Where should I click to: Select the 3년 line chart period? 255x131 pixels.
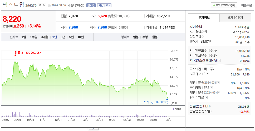coord(63,37)
